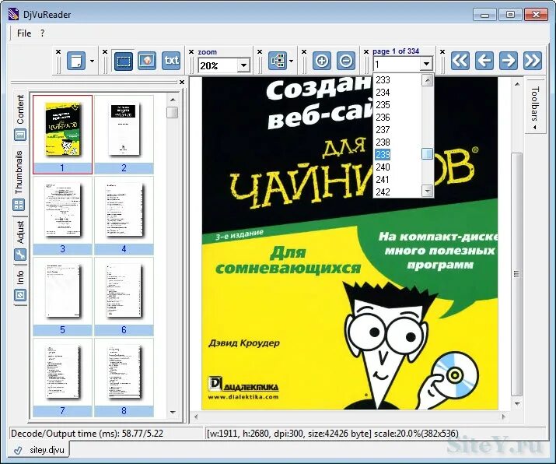The width and height of the screenshot is (556, 464).
Task: Click the thumbnails panel scrollbar thumb
Action: point(173,113)
